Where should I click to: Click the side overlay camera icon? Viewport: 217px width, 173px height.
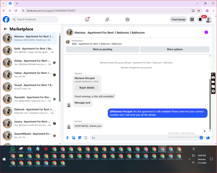213,77
